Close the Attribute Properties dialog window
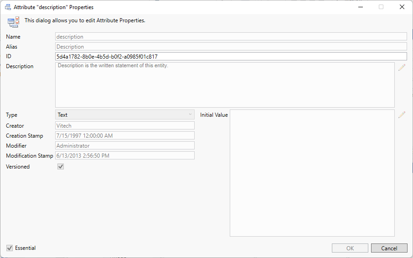This screenshot has height=258, width=413. (x=402, y=7)
